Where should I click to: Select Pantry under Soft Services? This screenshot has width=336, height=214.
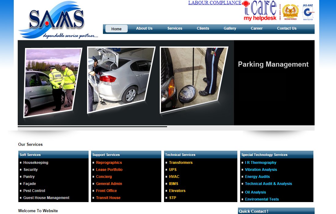click(29, 177)
